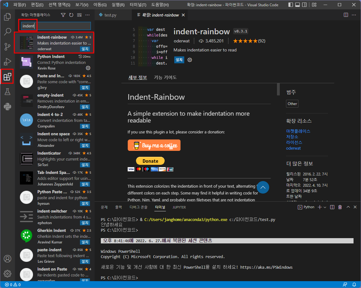Open the feedback icon in status bar
Screen dimensions: 361x288
point(345,285)
